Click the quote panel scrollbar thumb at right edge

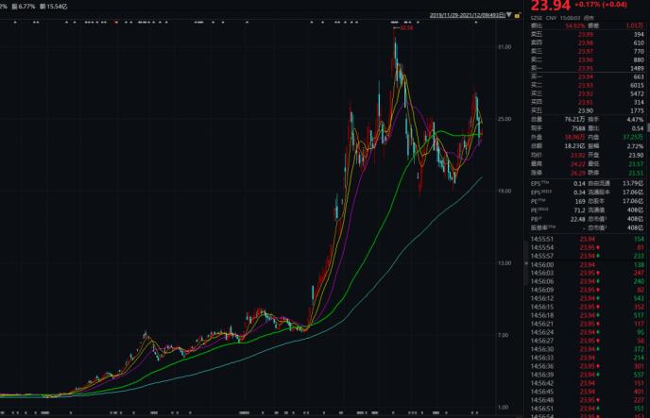(648, 128)
